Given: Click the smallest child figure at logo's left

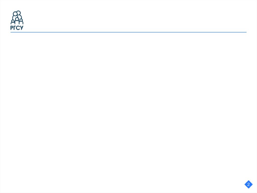Looking at the screenshot, I should coord(13,22).
